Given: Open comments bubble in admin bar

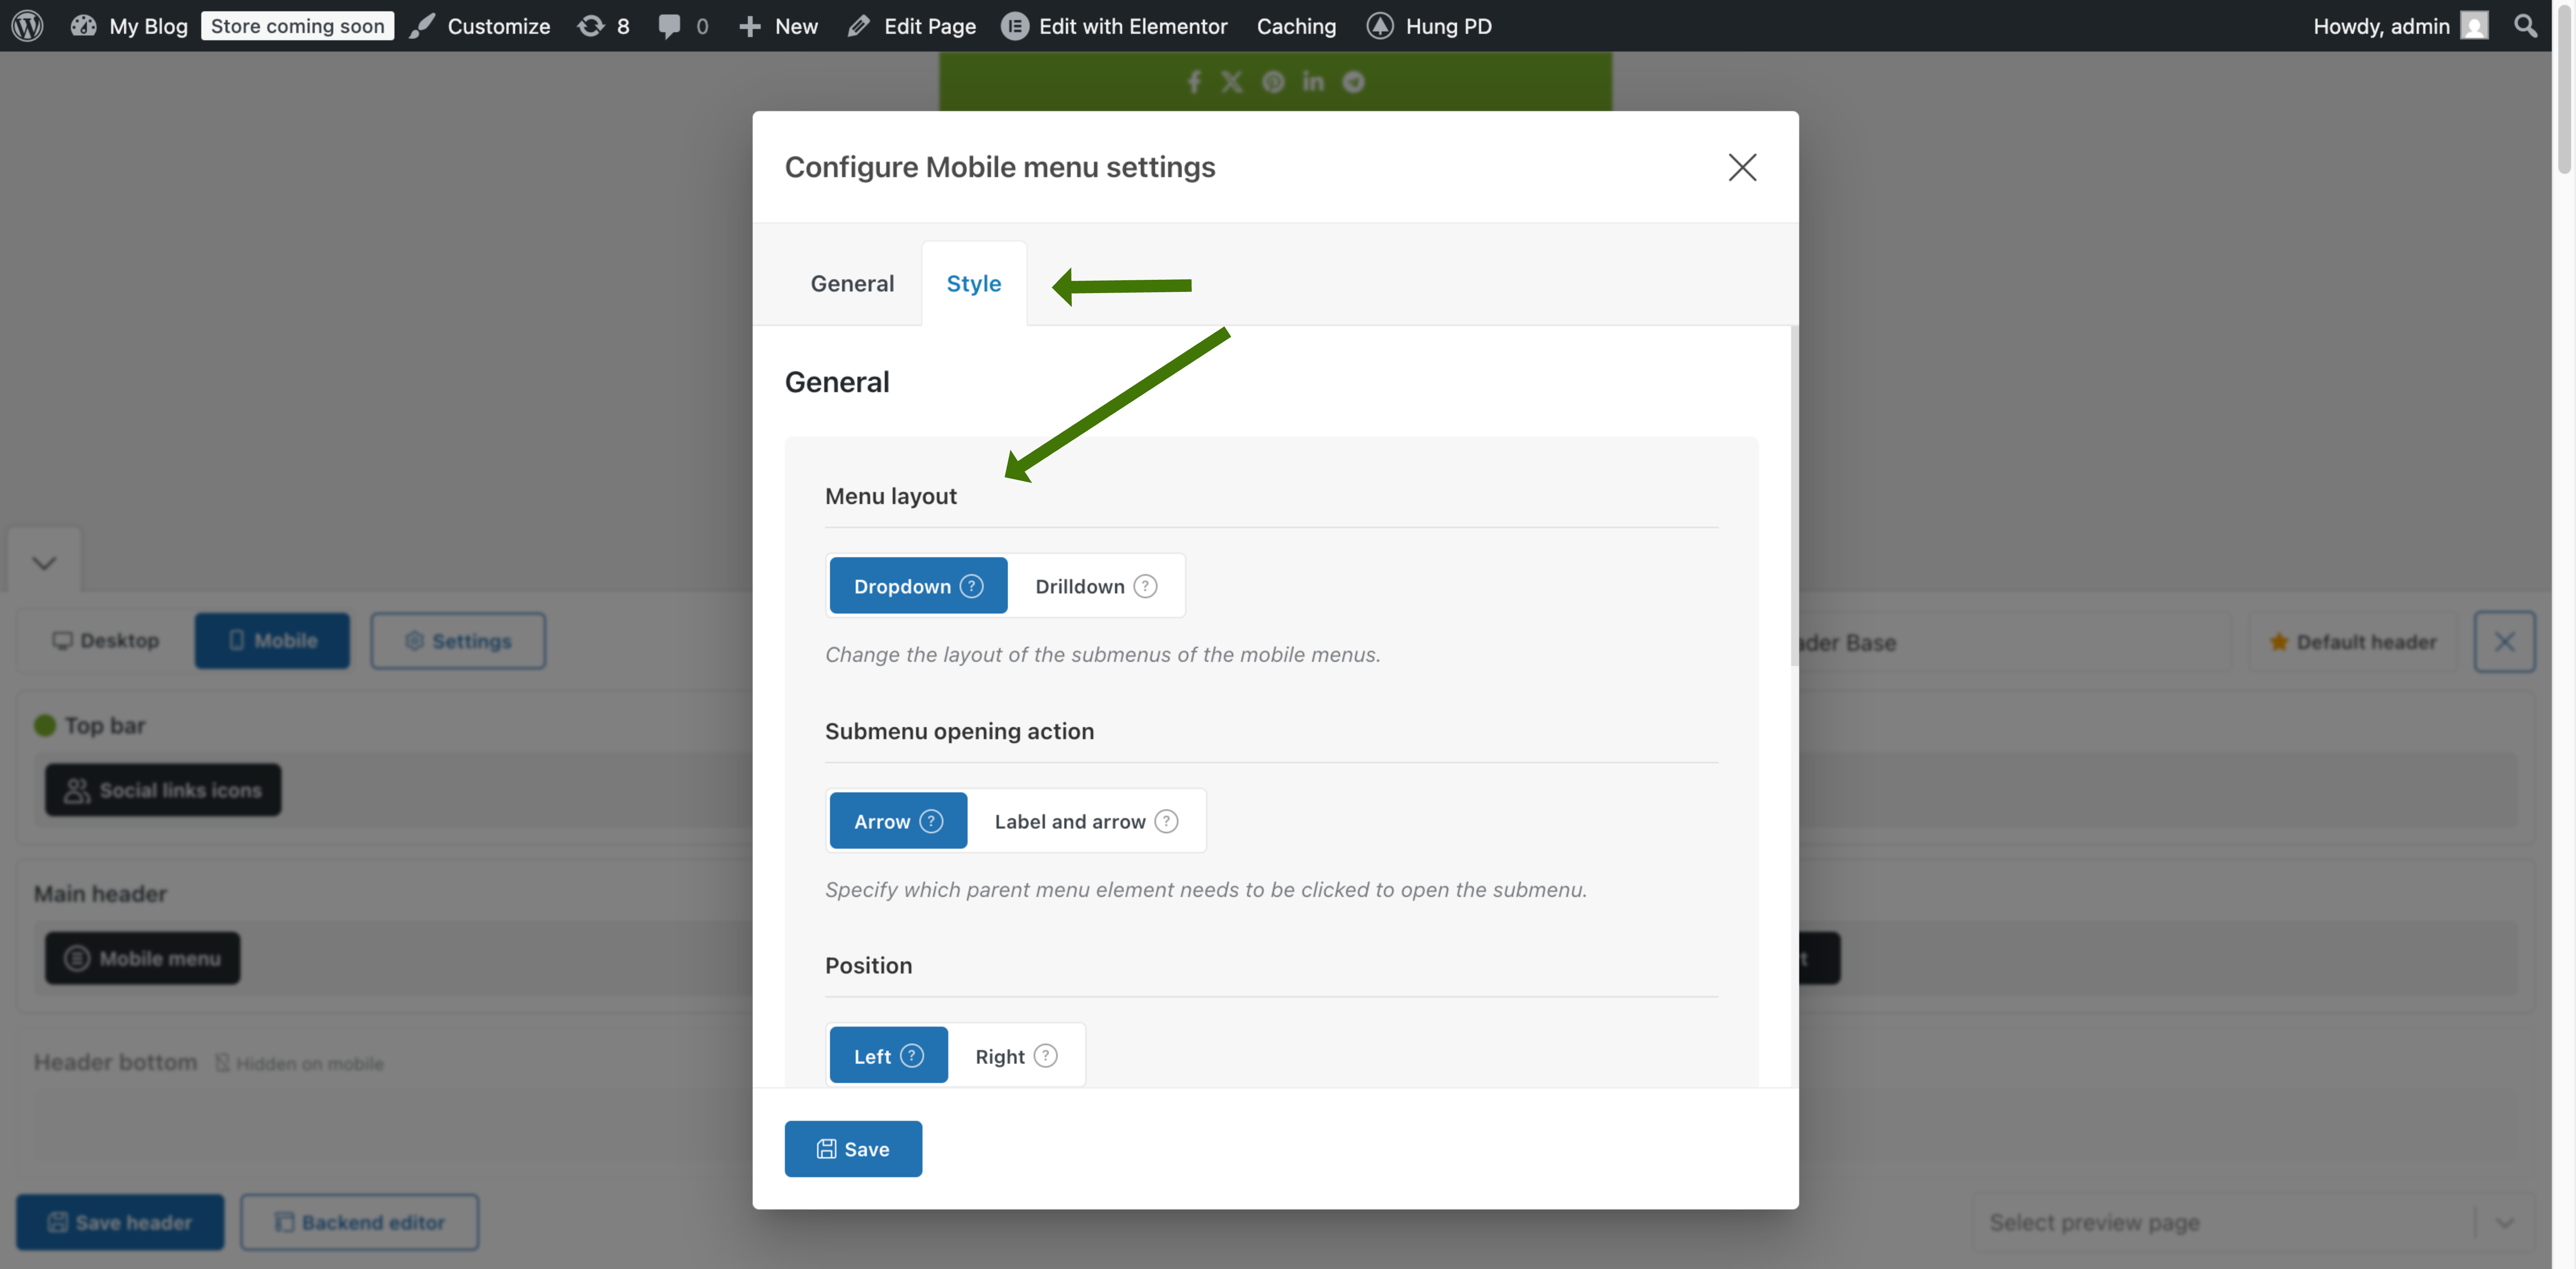Looking at the screenshot, I should point(684,26).
